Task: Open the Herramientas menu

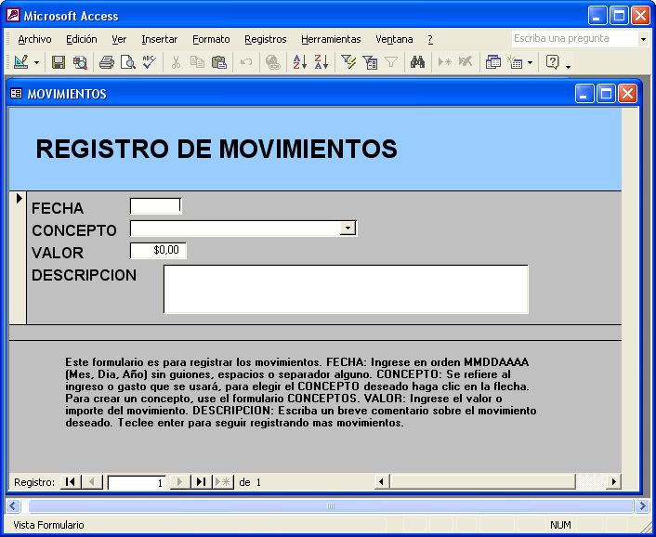Action: 331,39
